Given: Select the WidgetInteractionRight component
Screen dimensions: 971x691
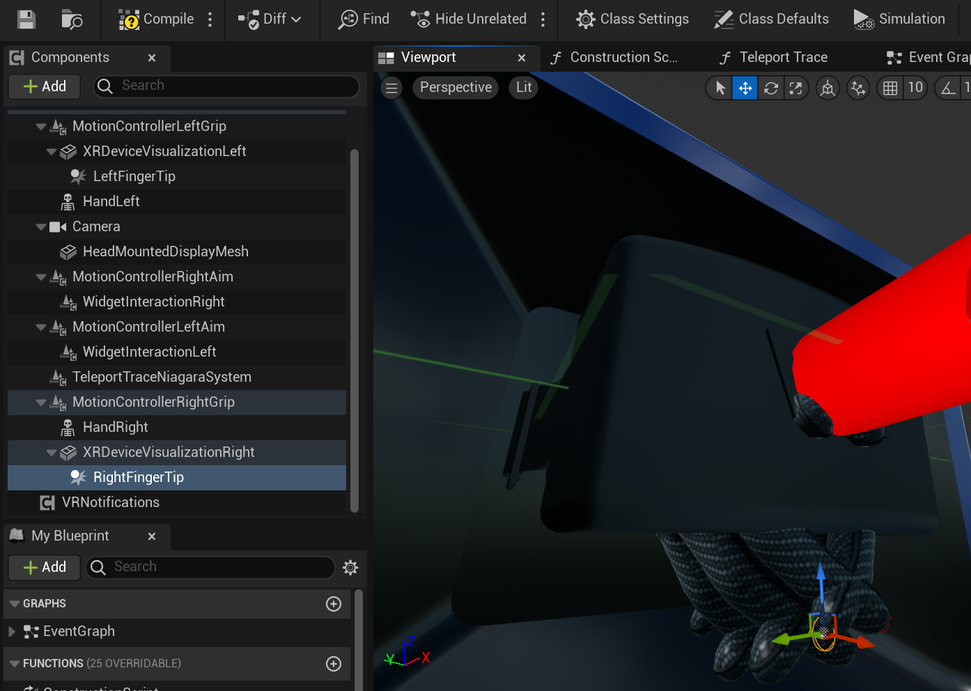Looking at the screenshot, I should click(x=153, y=302).
